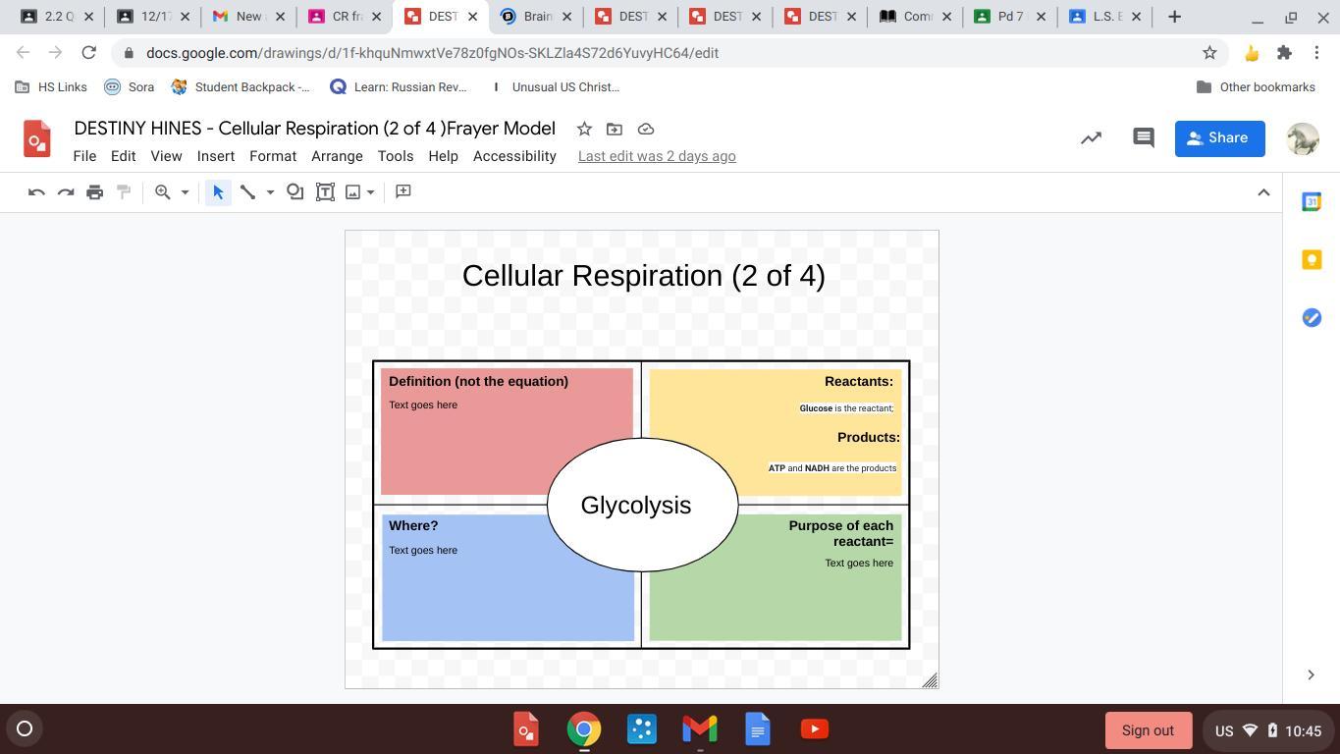
Task: Open Google Keep in side panel
Action: tap(1312, 260)
